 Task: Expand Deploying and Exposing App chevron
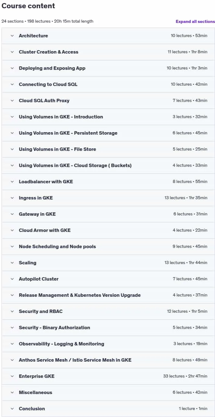point(12,68)
